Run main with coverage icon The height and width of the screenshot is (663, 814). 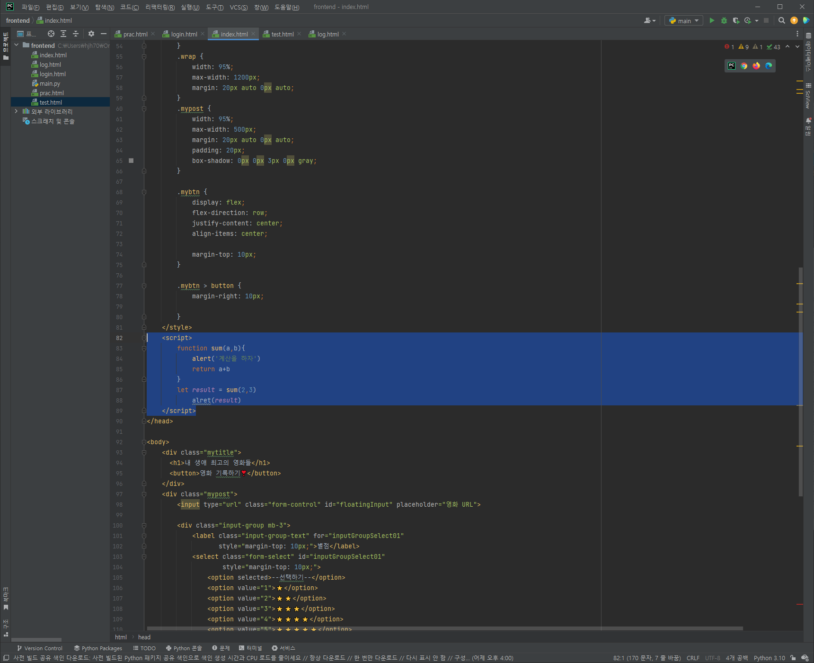tap(736, 20)
